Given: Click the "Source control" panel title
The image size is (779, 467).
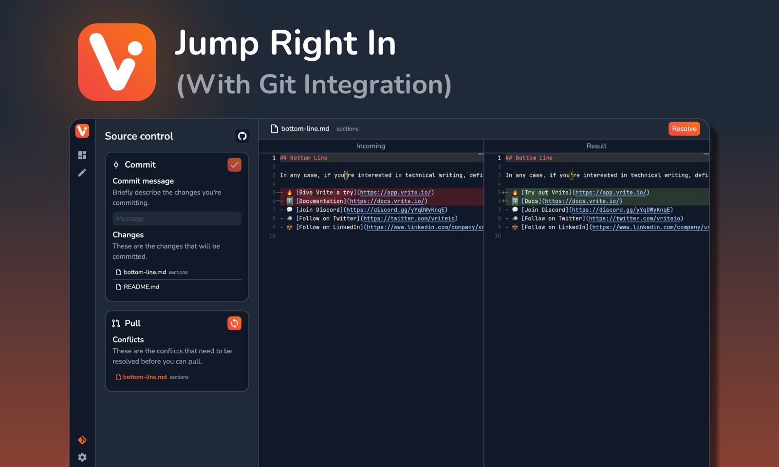Looking at the screenshot, I should coord(139,136).
